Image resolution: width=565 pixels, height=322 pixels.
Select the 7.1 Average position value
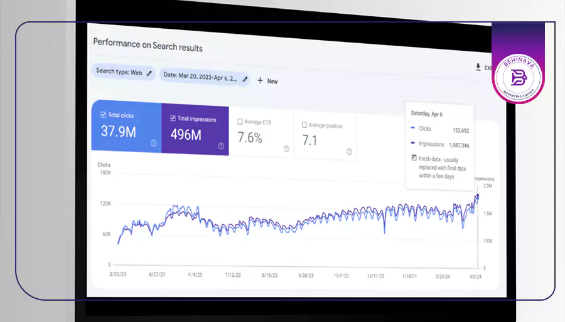311,140
